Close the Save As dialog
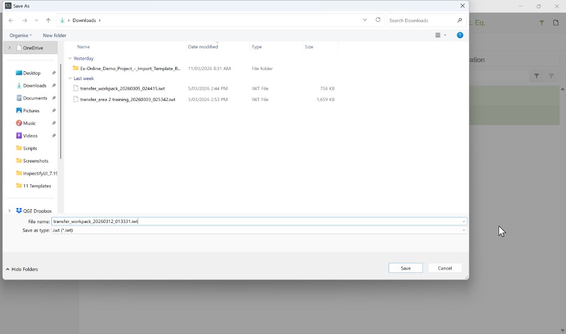Screen dimensions: 566x334 tap(463, 6)
